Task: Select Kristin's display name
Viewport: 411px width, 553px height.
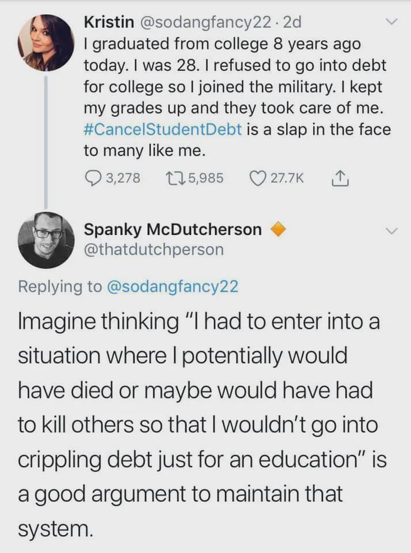Action: click(112, 22)
